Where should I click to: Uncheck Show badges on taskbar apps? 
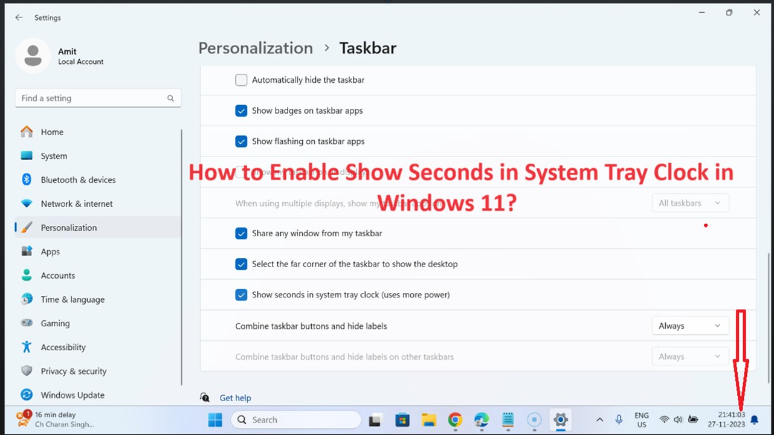[241, 111]
